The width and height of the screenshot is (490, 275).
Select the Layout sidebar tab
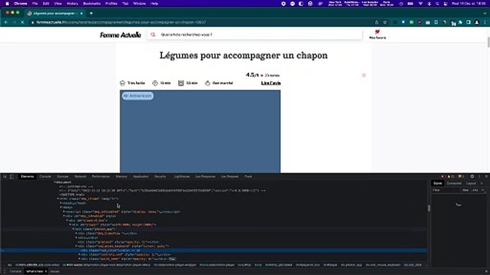[471, 183]
